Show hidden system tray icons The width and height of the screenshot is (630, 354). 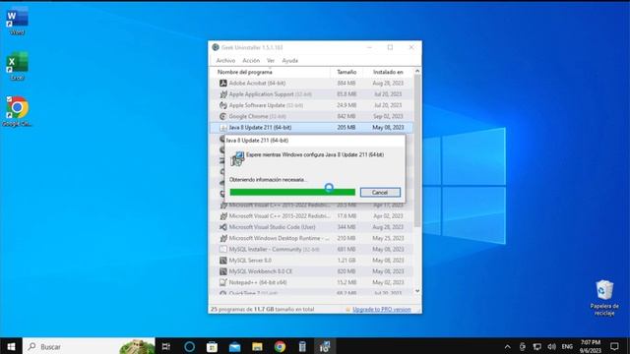tap(508, 346)
